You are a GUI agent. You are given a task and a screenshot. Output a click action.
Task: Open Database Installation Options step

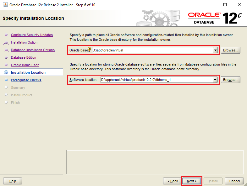click(x=33, y=50)
